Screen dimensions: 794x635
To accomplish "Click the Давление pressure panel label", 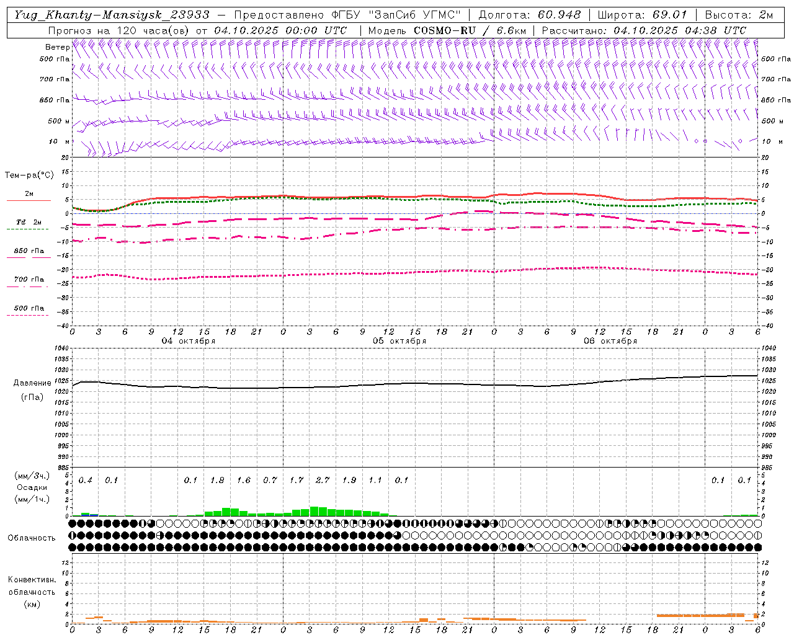I will 32,383.
